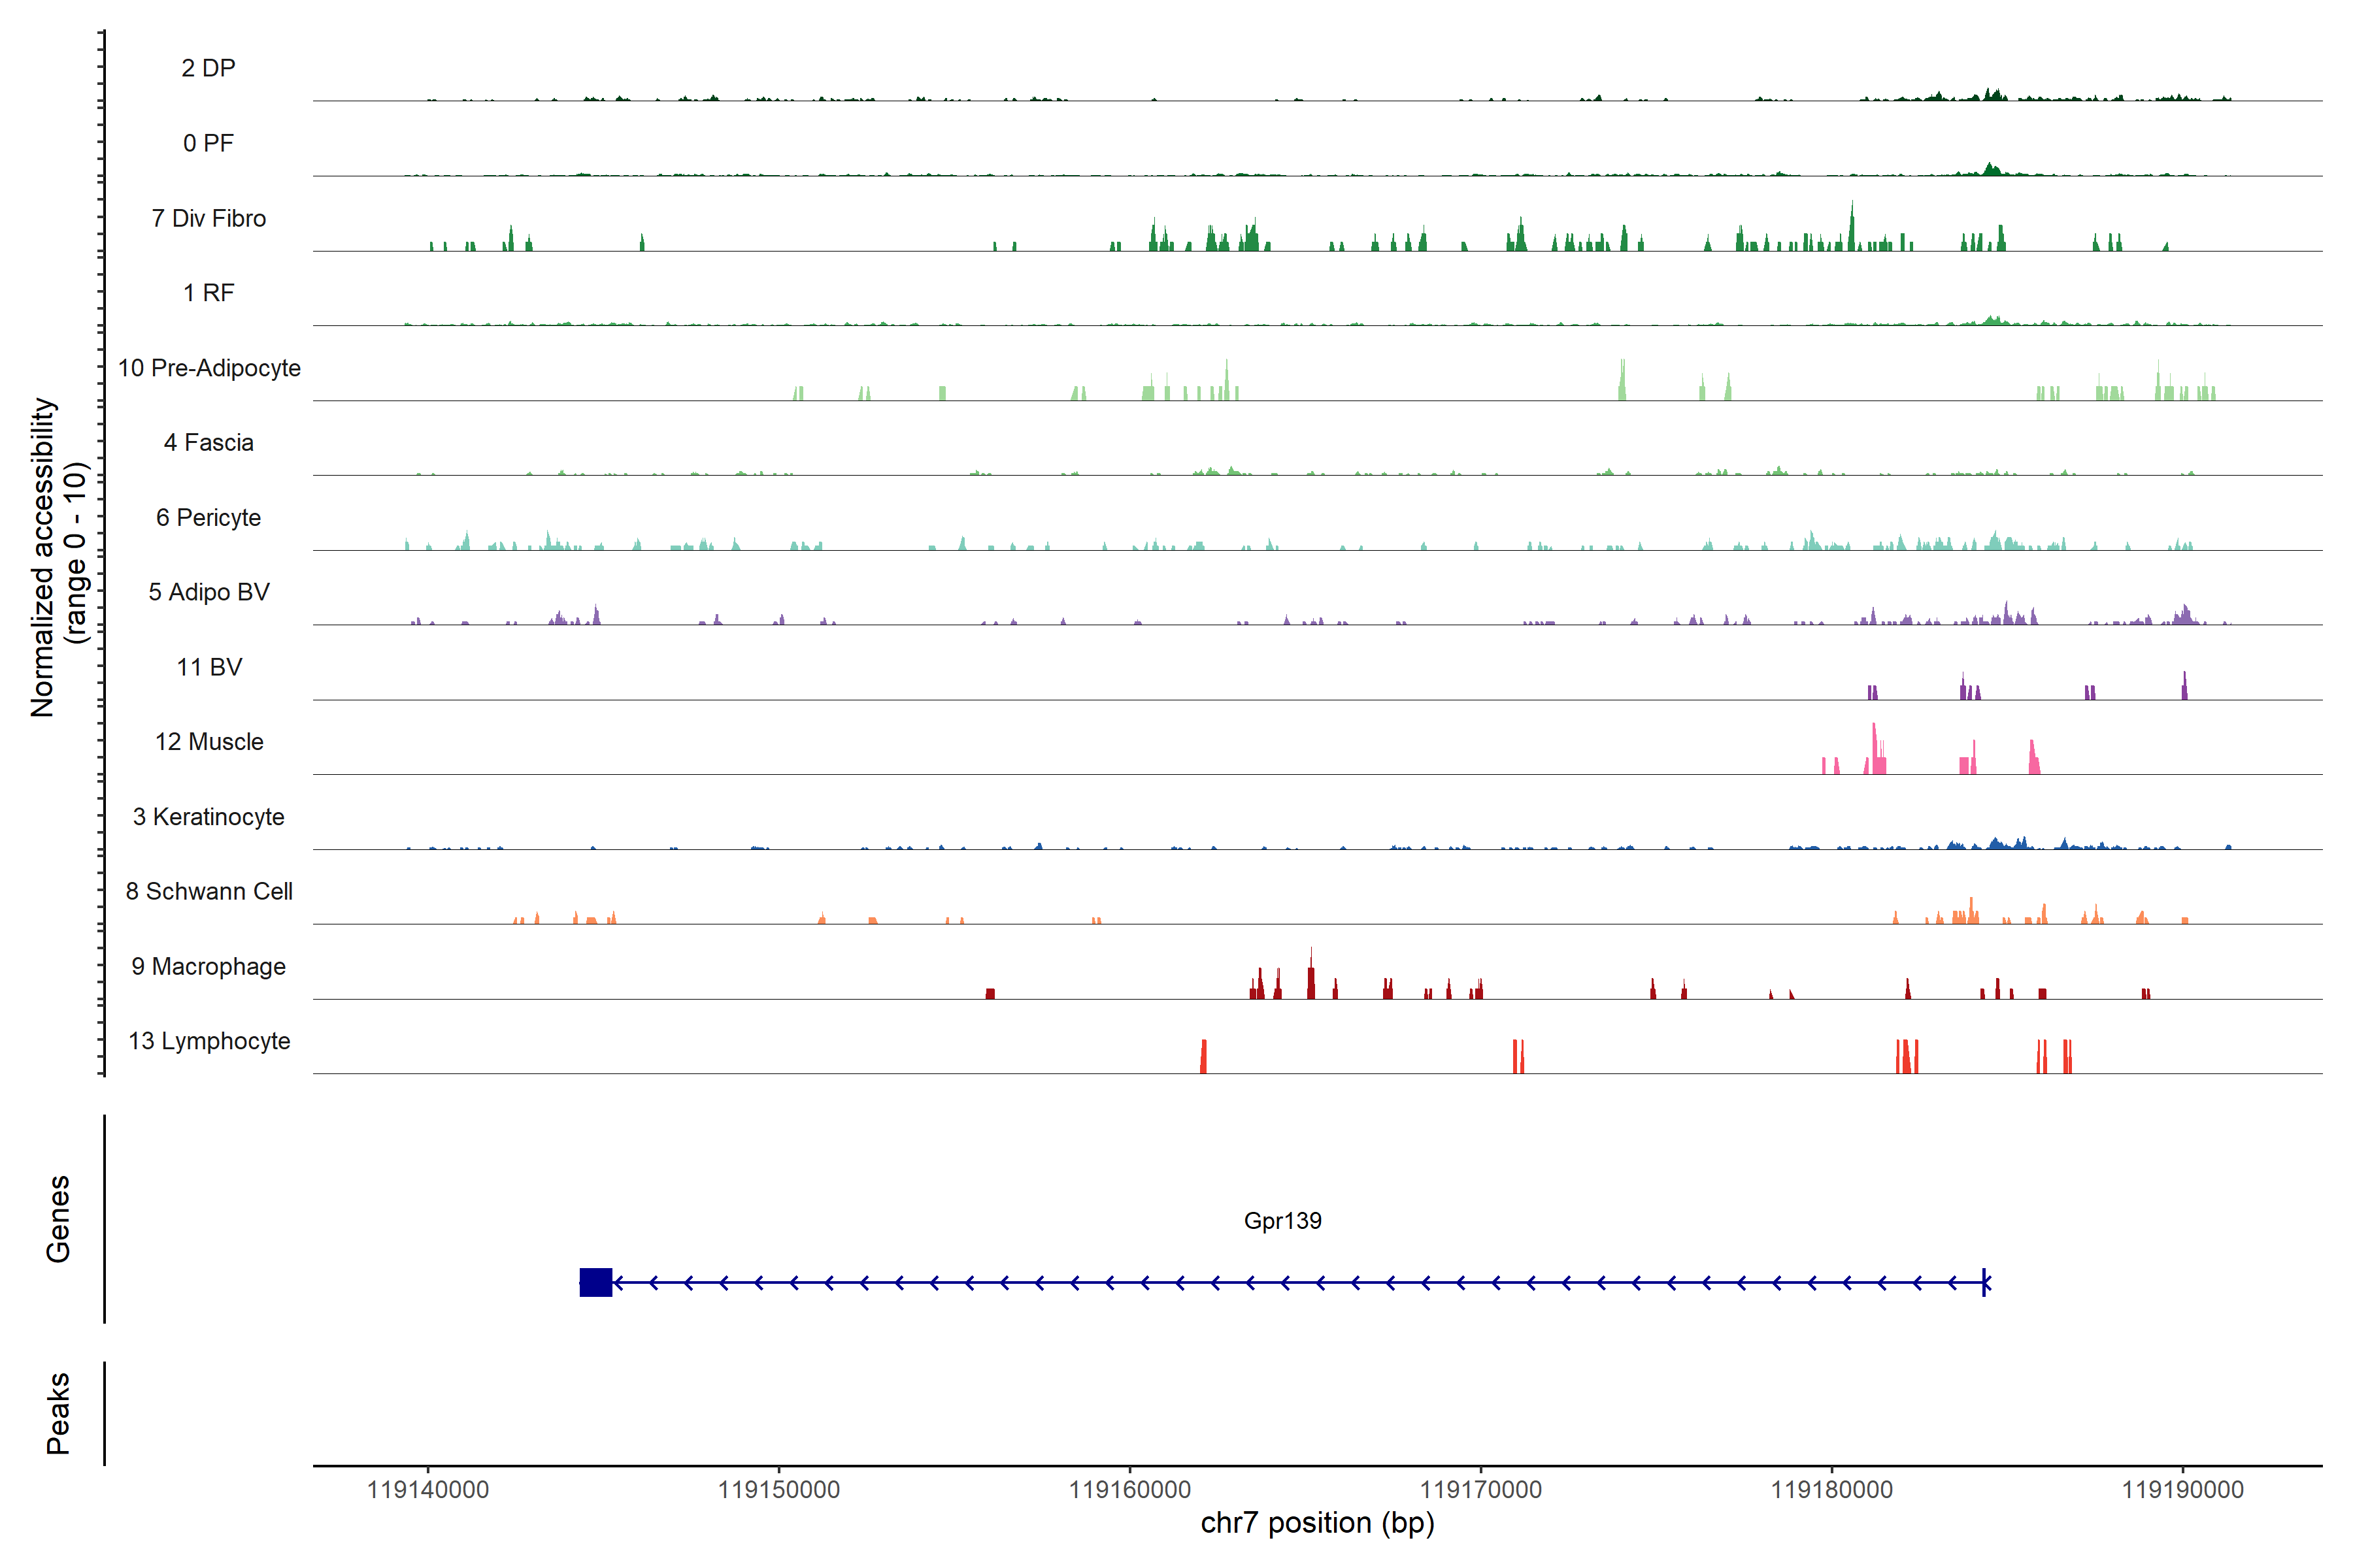Image resolution: width=2353 pixels, height=1568 pixels.
Task: Click the 119160000 axis tick label
Action: pyautogui.click(x=1129, y=1489)
